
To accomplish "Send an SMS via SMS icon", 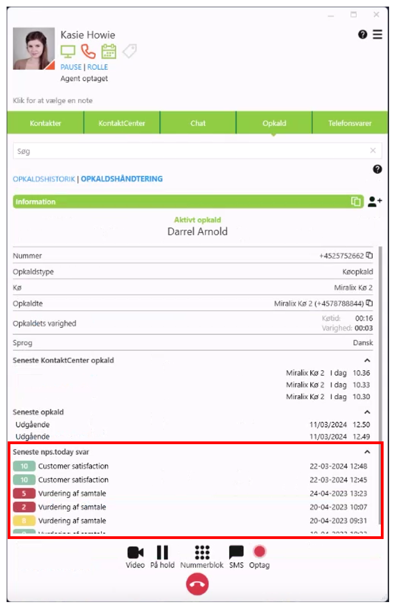I will point(236,553).
